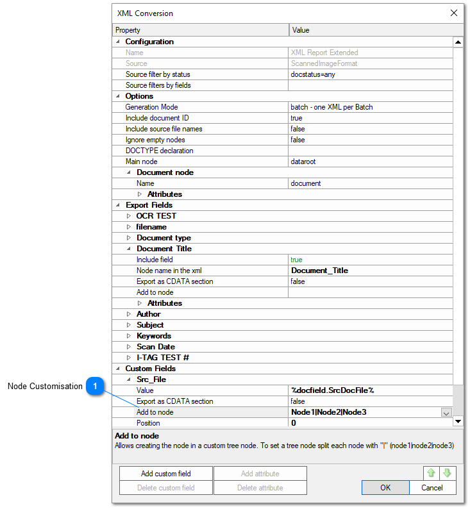This screenshot has width=470, height=509.
Task: Click the Cancel button
Action: [x=432, y=488]
